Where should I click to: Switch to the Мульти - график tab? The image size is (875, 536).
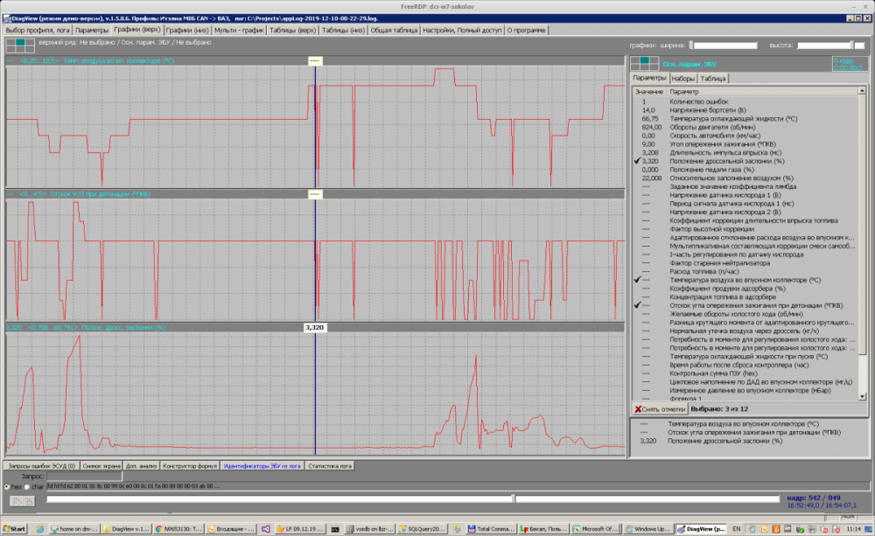click(x=240, y=30)
